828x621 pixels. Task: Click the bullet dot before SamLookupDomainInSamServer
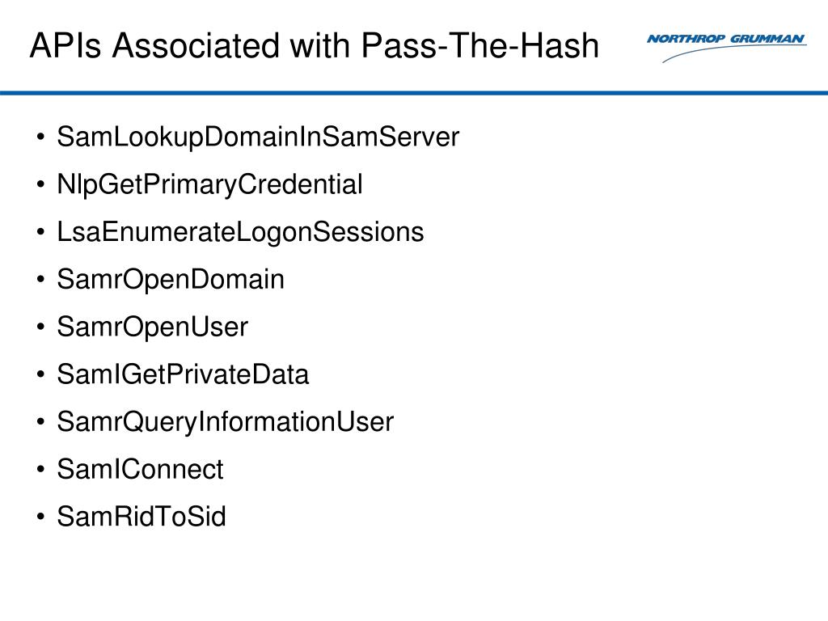[40, 137]
